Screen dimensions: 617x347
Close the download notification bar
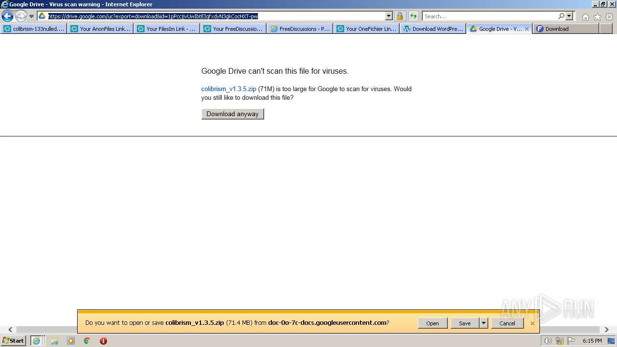(533, 323)
